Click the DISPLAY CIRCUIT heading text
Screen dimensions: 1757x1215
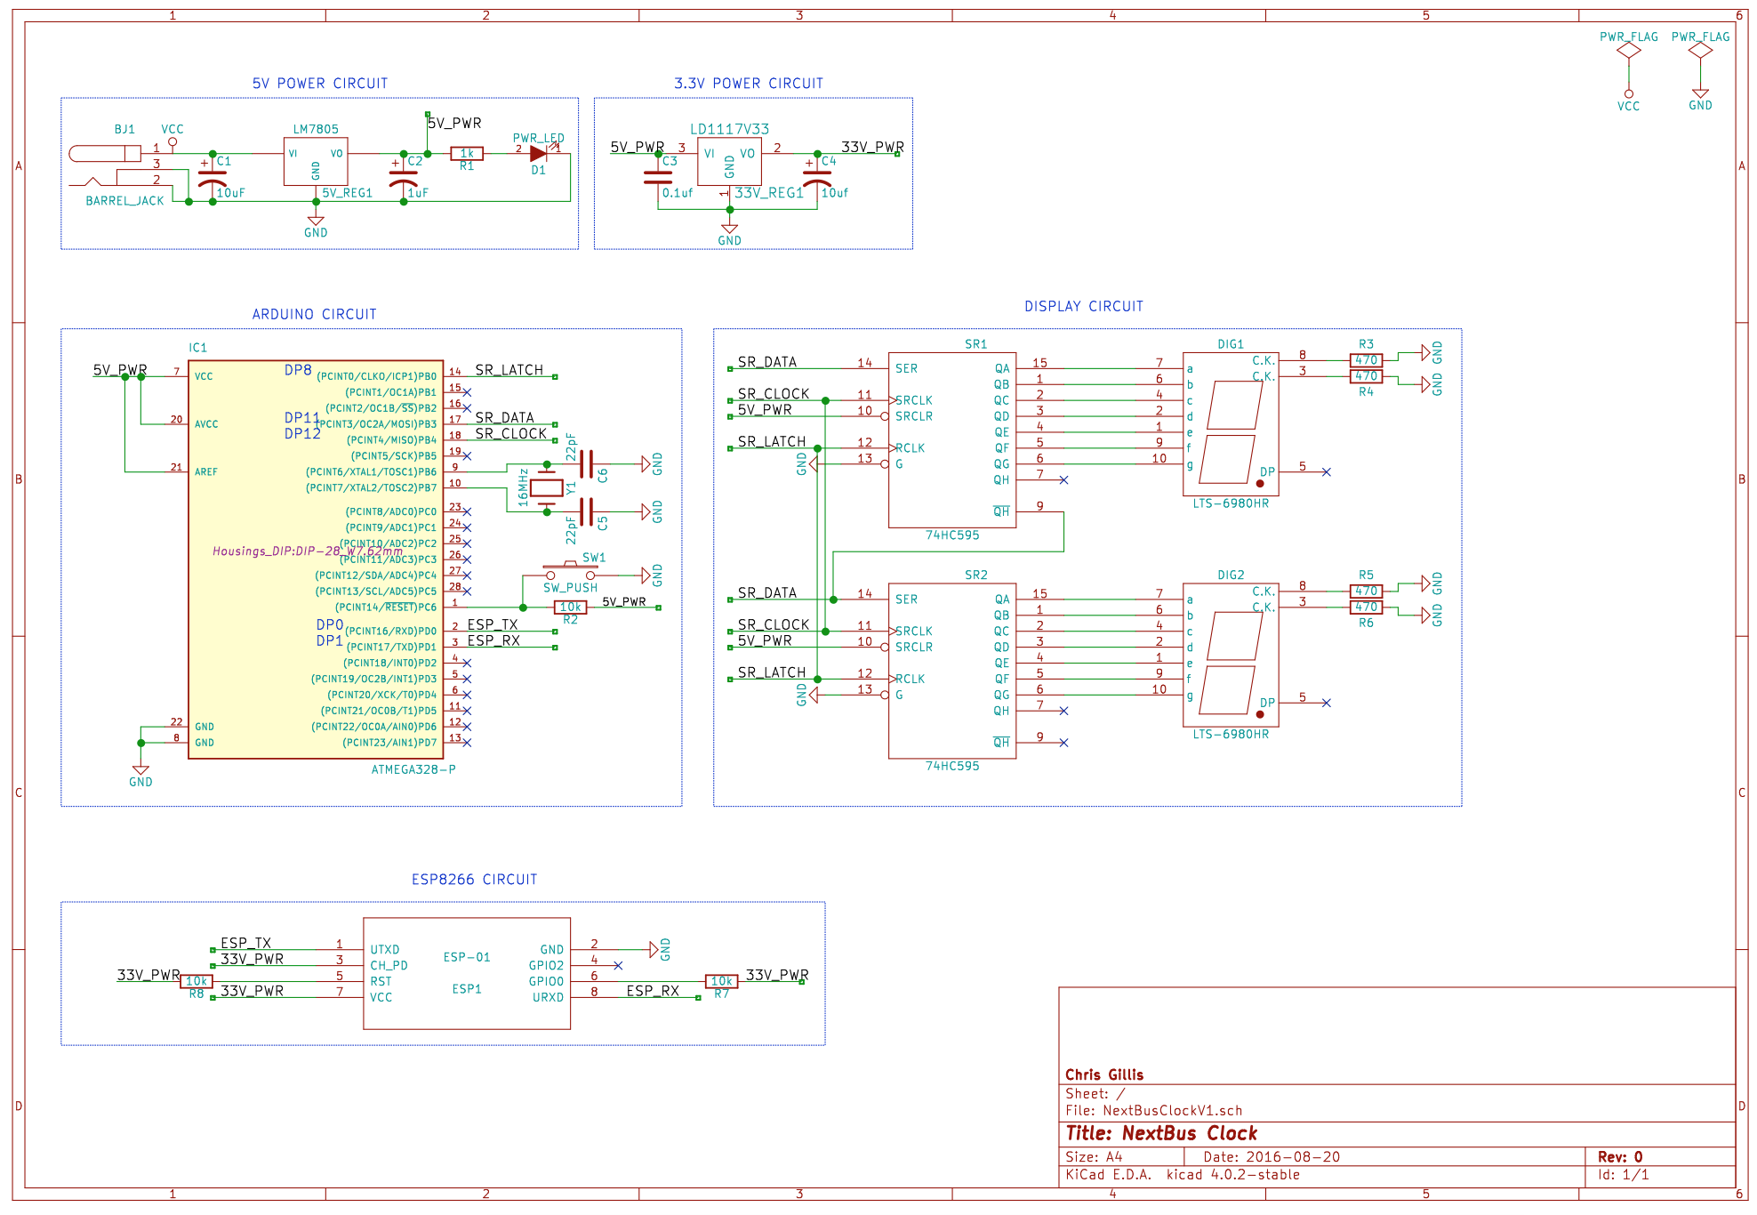click(1083, 307)
